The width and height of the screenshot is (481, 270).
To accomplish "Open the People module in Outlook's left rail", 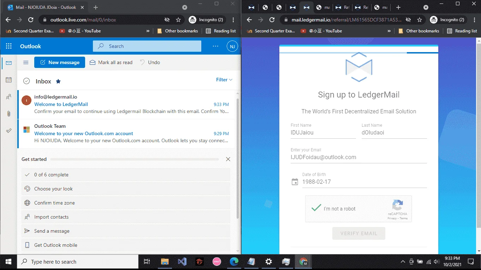I will tap(9, 97).
